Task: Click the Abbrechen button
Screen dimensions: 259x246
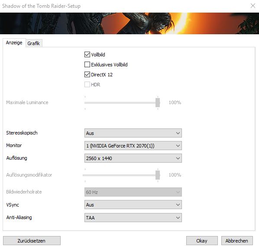Action: pyautogui.click(x=237, y=240)
